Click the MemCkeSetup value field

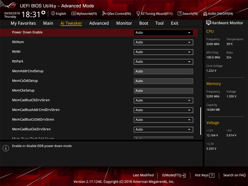point(163,91)
